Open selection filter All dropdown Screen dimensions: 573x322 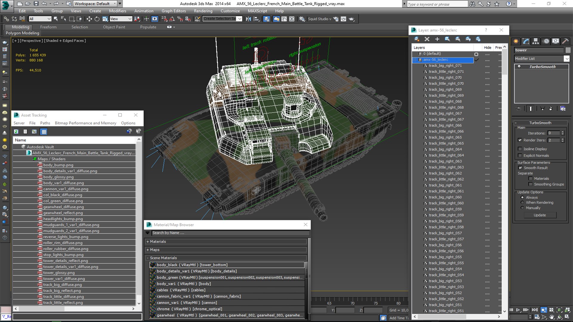(40, 19)
